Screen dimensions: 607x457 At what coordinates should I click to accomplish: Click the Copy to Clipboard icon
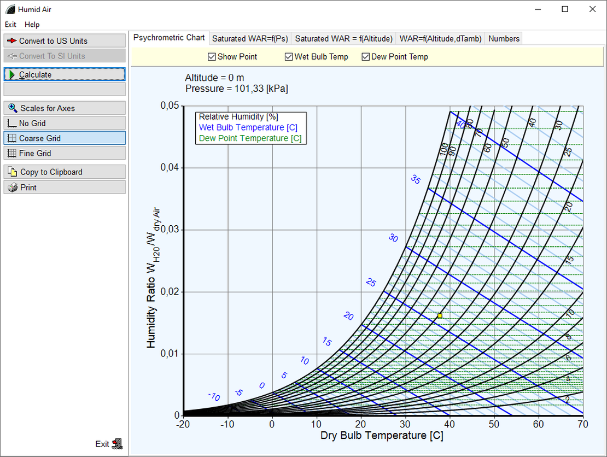click(x=13, y=172)
